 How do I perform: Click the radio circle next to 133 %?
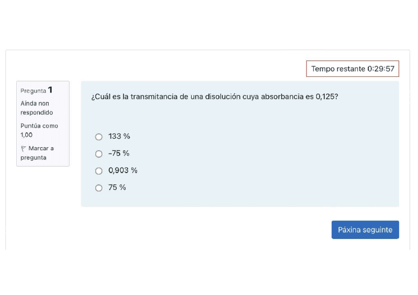point(99,136)
